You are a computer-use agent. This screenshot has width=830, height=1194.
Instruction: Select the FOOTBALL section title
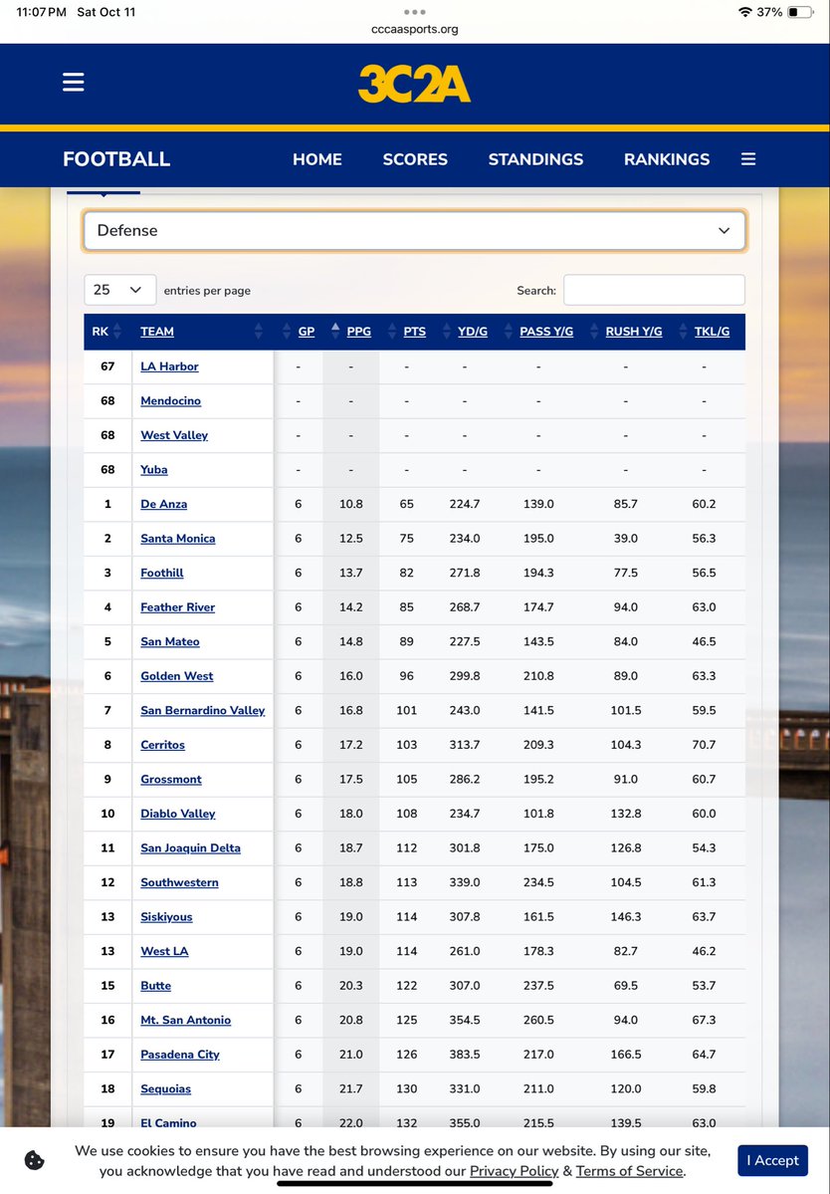(x=116, y=159)
